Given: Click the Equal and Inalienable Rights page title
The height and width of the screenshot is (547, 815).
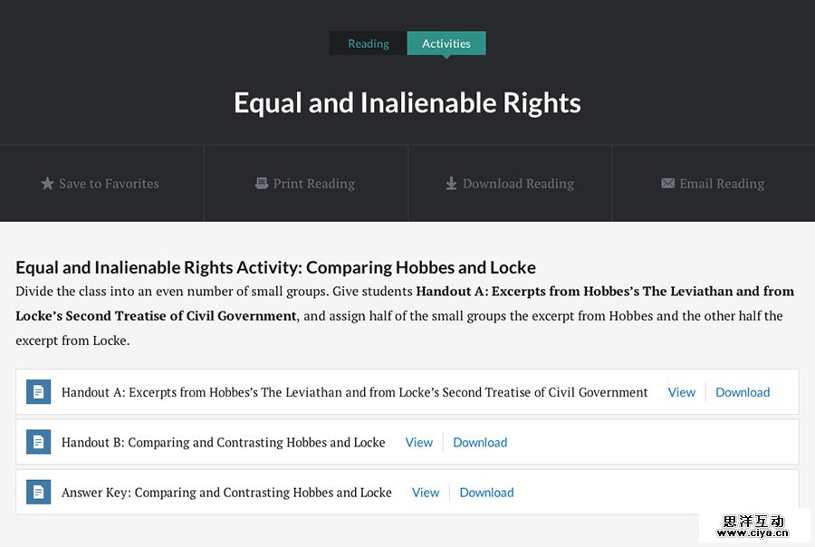Looking at the screenshot, I should point(407,102).
